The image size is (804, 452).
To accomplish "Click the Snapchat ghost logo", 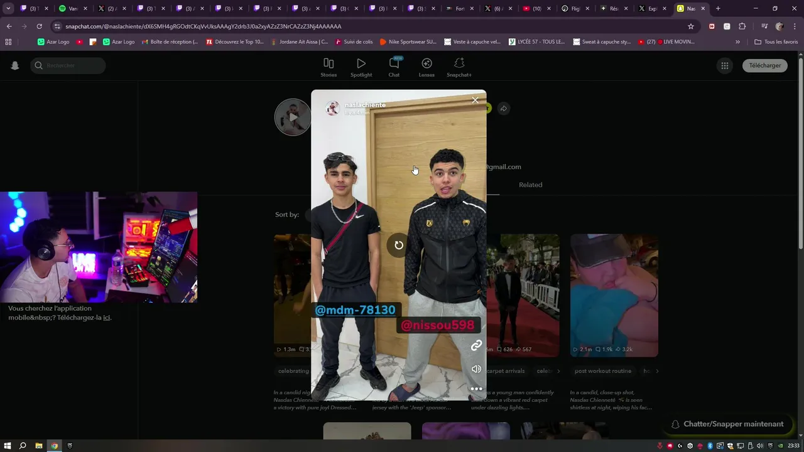I will coord(15,65).
